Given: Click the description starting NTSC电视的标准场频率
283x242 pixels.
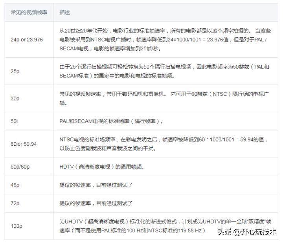Looking at the screenshot, I should [164, 144].
